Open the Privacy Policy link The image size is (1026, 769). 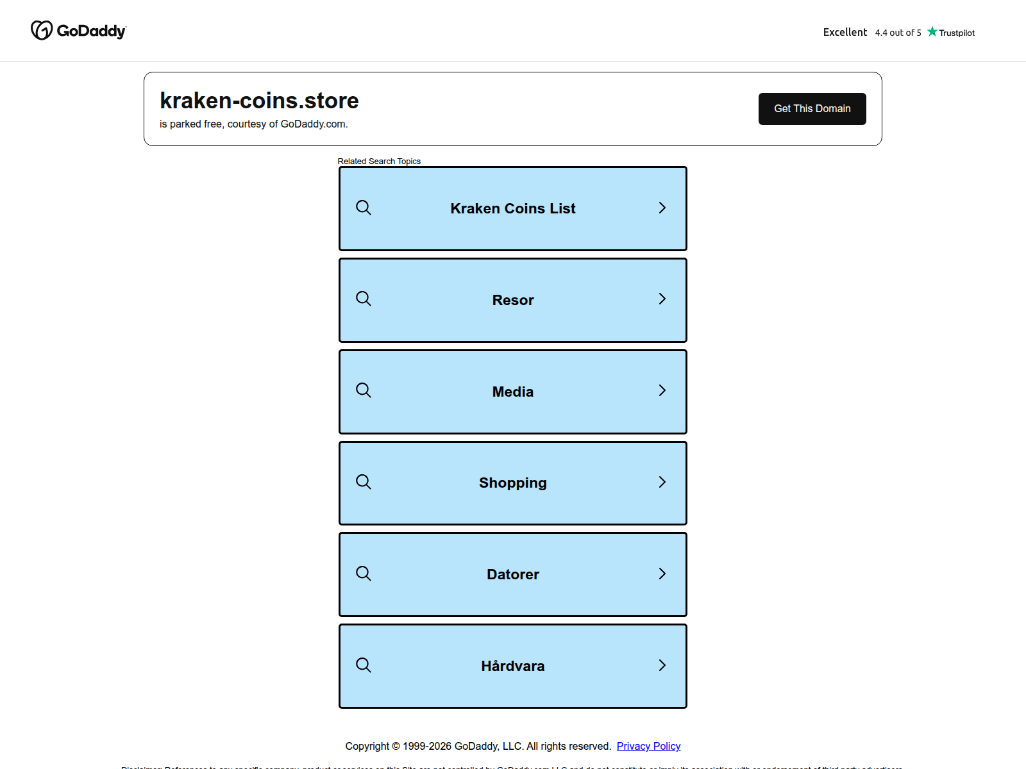point(648,746)
